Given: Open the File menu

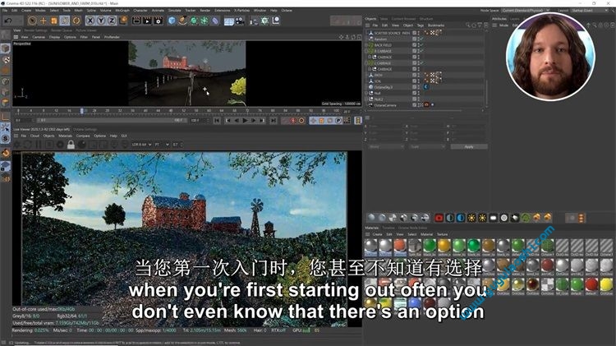Looking at the screenshot, I should 5,11.
